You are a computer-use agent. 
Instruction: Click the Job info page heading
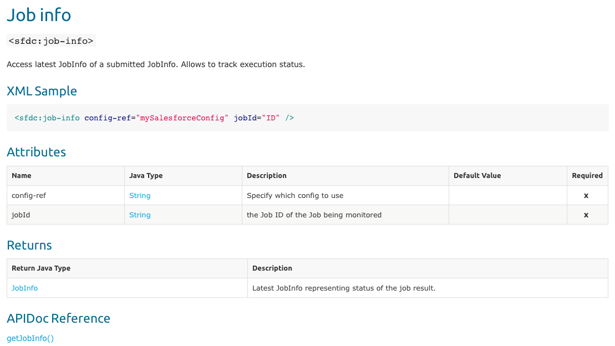[x=38, y=15]
